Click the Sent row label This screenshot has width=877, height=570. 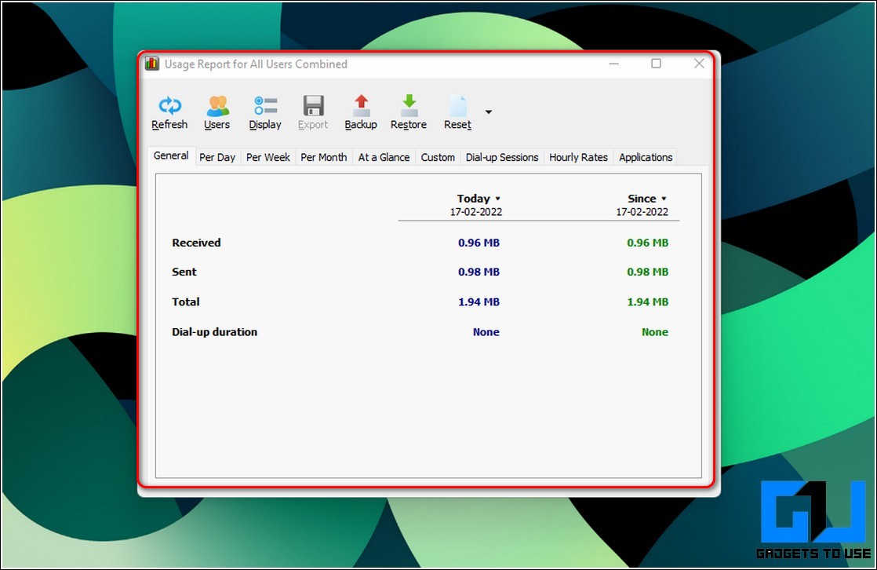[184, 272]
